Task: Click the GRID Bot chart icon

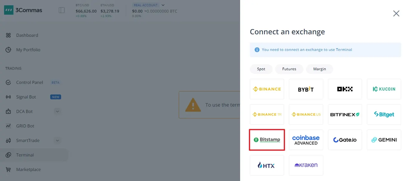Action: pos(8,126)
